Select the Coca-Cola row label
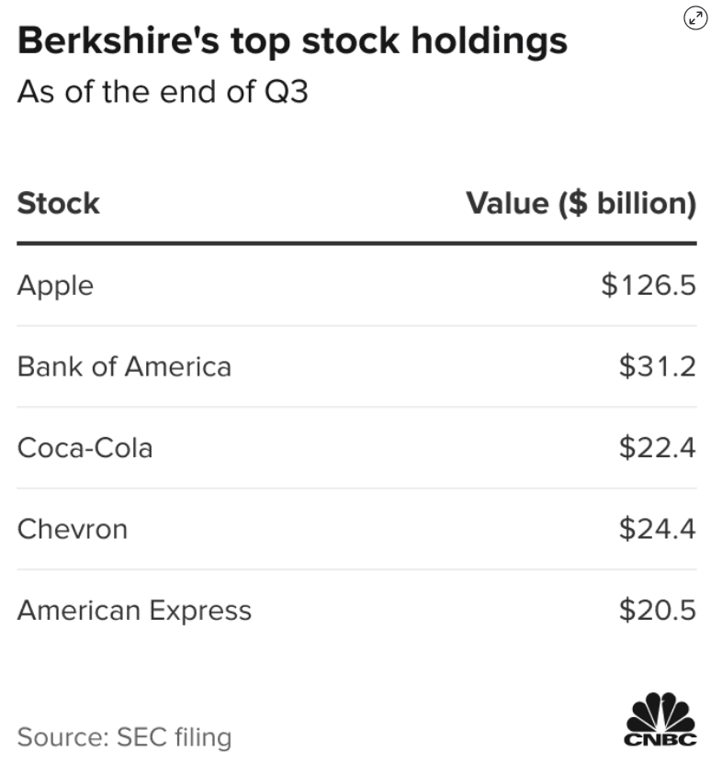 point(85,448)
